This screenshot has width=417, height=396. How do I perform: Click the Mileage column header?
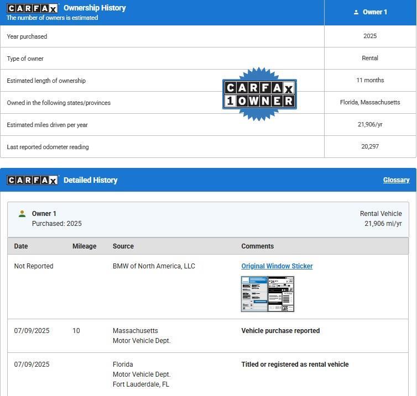point(84,246)
